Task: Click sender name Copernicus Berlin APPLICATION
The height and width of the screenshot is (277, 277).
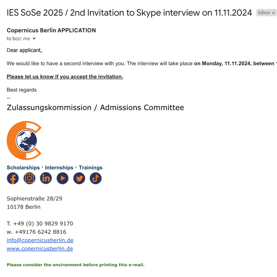Action: coord(51,30)
